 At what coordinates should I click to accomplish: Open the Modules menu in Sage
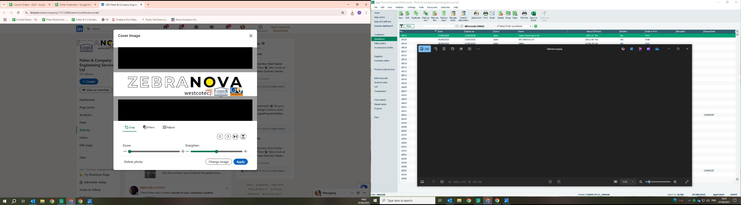[x=399, y=7]
